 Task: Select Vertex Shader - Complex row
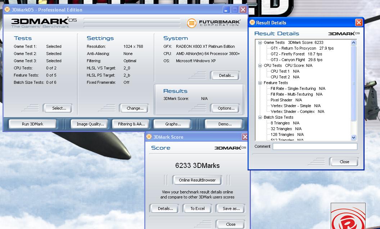coord(297,111)
